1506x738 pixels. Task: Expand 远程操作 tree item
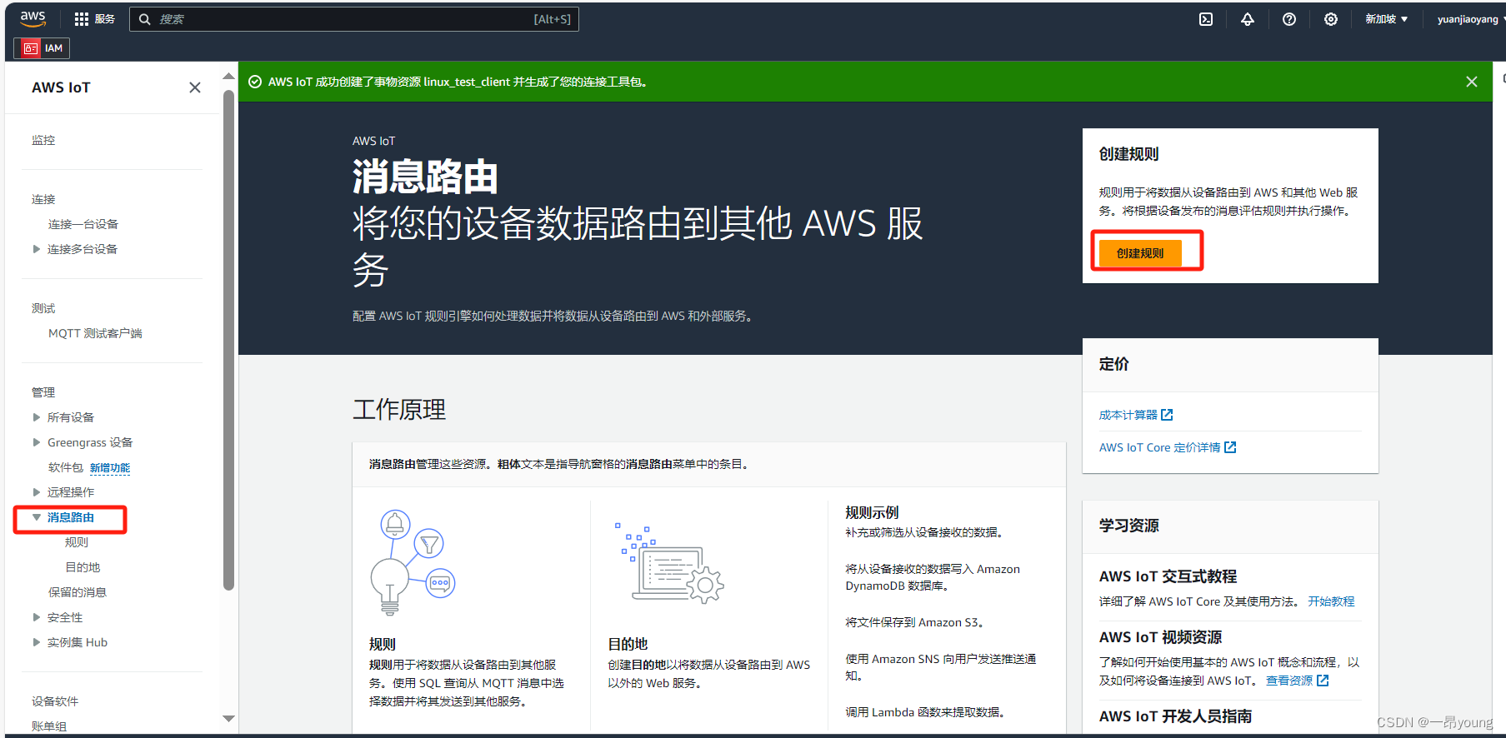37,492
